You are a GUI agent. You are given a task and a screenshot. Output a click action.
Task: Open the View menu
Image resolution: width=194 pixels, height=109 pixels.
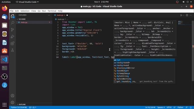click(34, 11)
